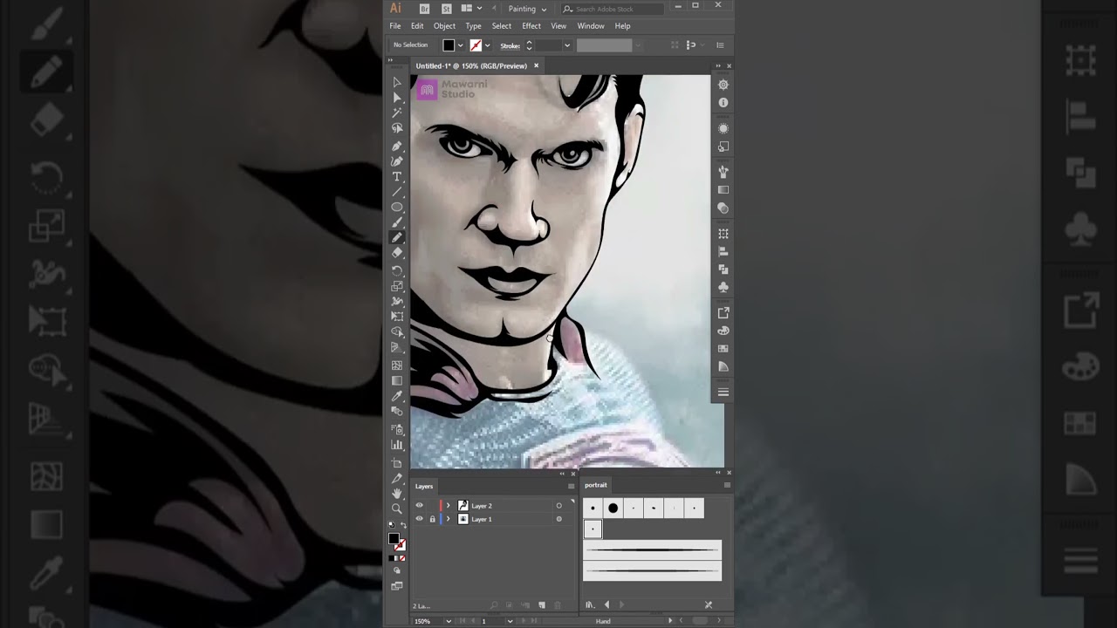Pick the Magic Wand tool

tap(397, 113)
